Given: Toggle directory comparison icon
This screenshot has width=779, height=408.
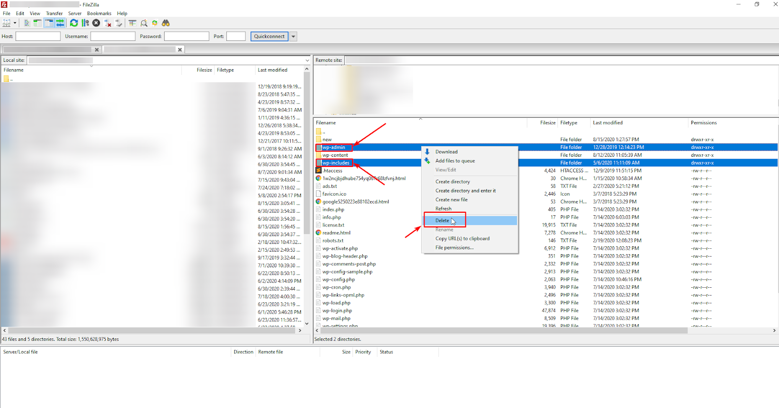Looking at the screenshot, I should click(144, 23).
